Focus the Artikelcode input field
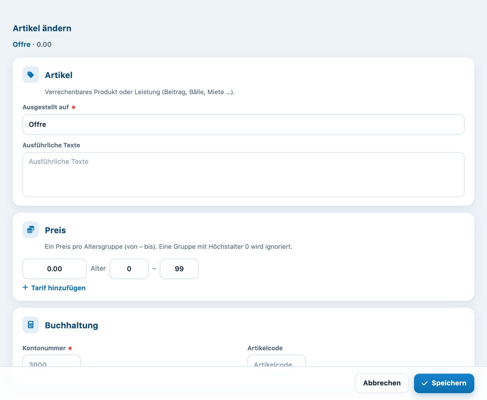487x400 pixels. point(276,361)
